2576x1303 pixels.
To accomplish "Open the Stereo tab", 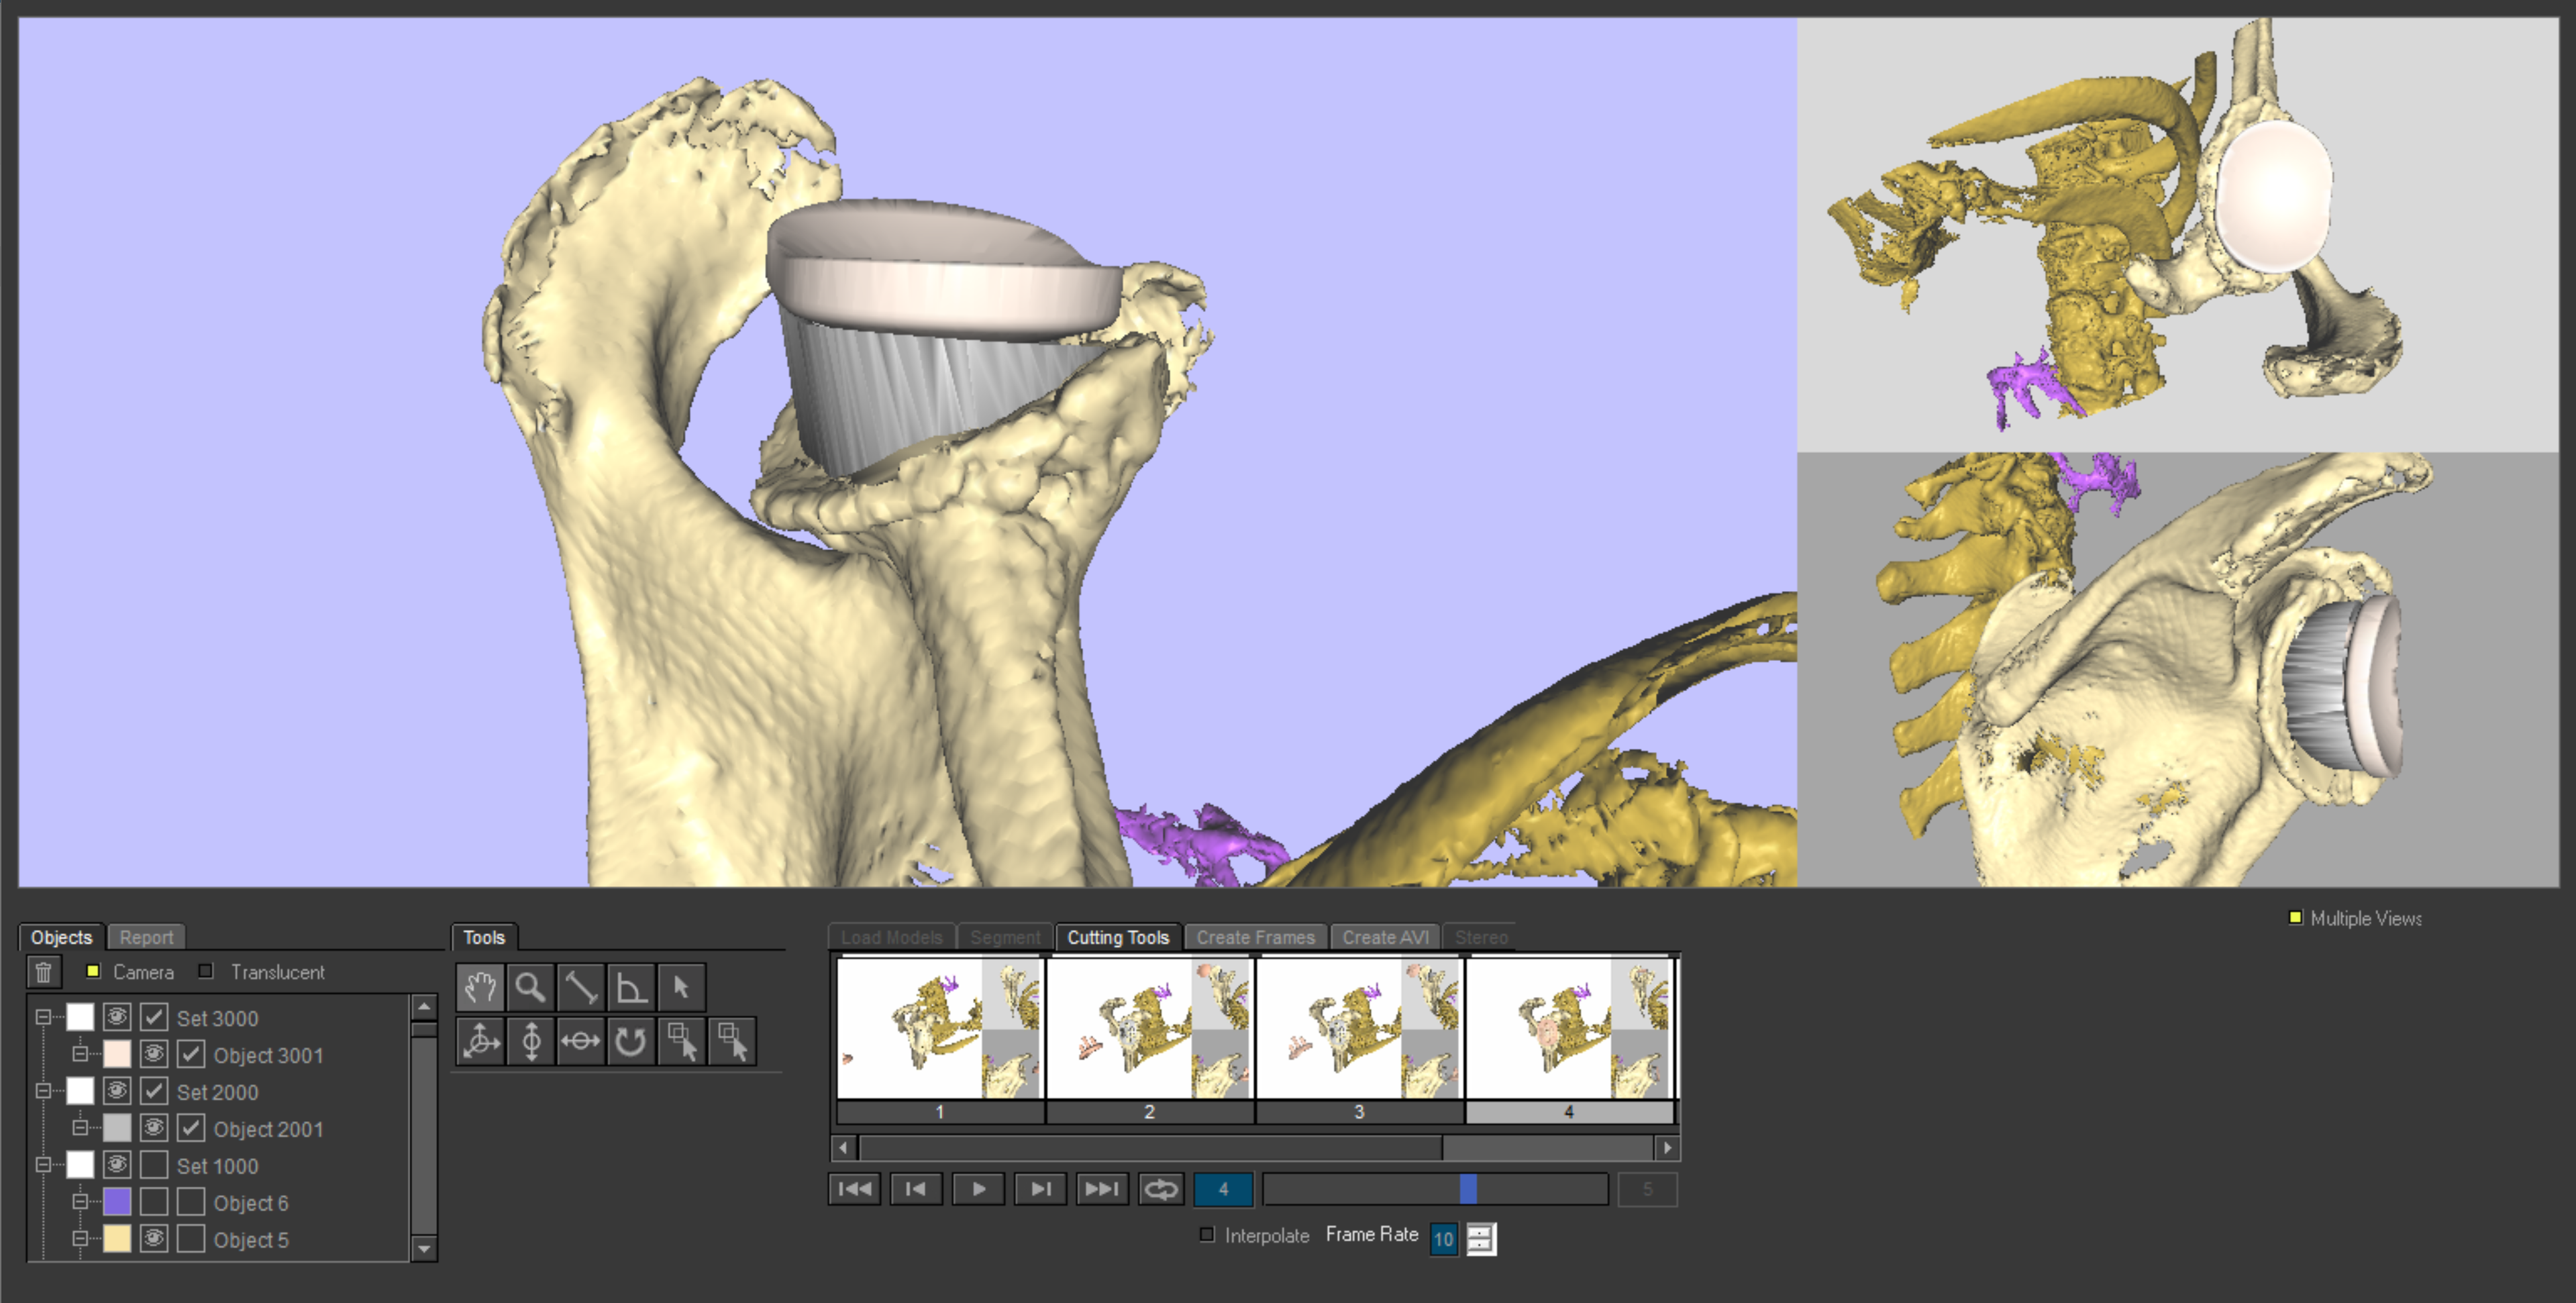I will point(1481,937).
